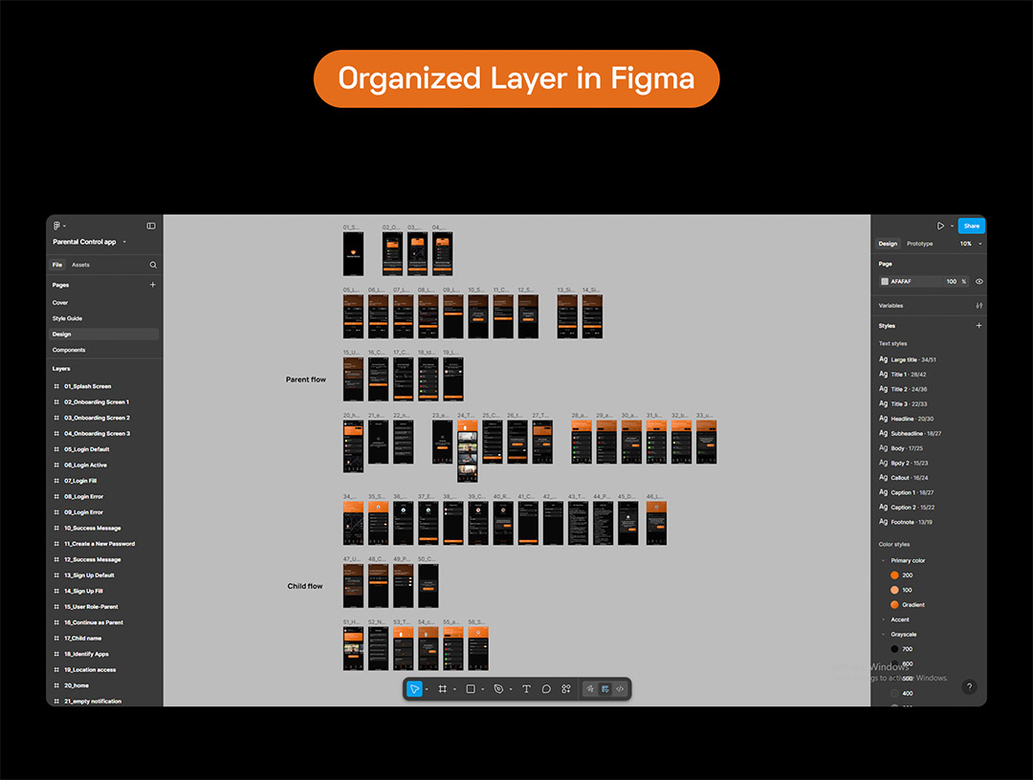Select the Frame tool
The height and width of the screenshot is (780, 1033).
tap(443, 688)
